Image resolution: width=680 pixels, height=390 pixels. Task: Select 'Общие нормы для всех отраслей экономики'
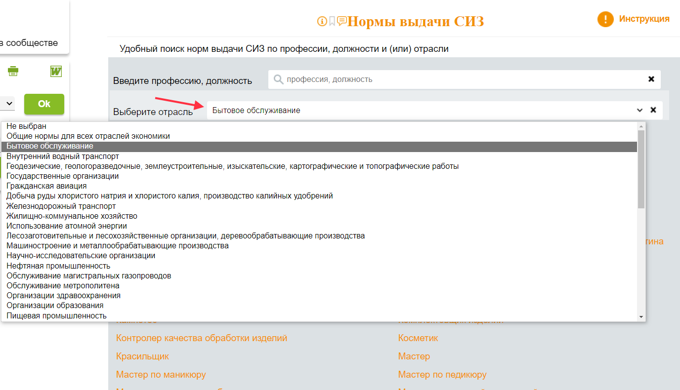pyautogui.click(x=319, y=136)
